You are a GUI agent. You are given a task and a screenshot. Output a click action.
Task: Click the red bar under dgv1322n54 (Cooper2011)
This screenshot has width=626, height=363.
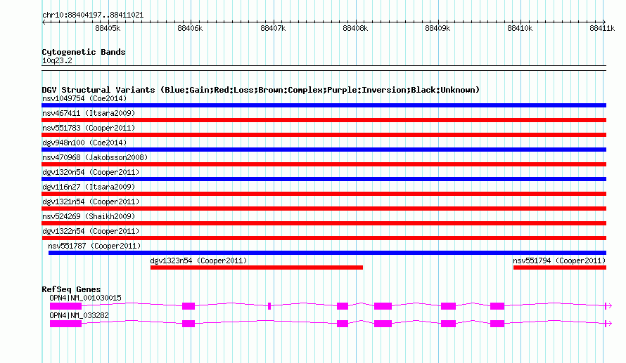[x=324, y=238]
